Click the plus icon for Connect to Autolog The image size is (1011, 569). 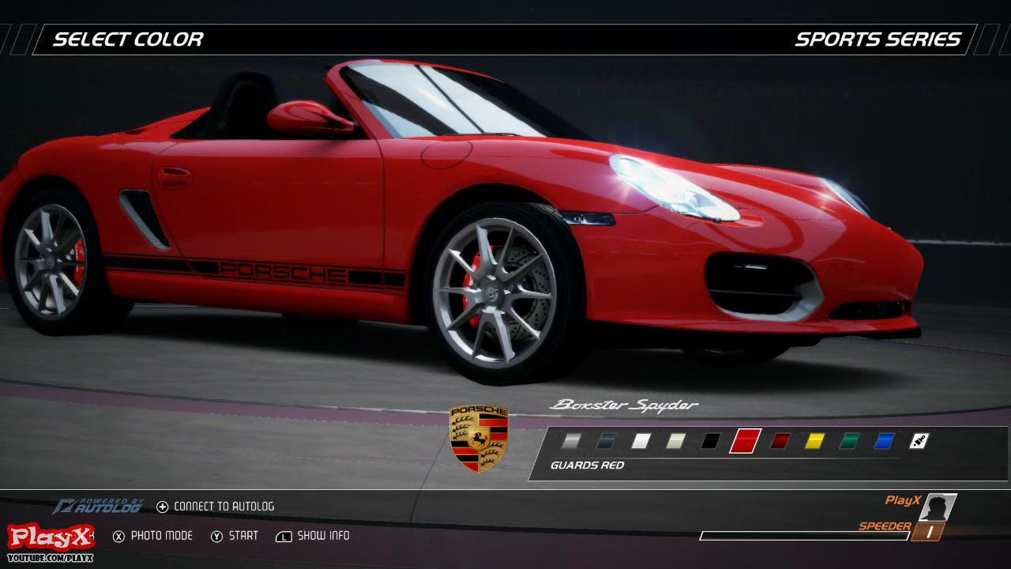[x=163, y=507]
